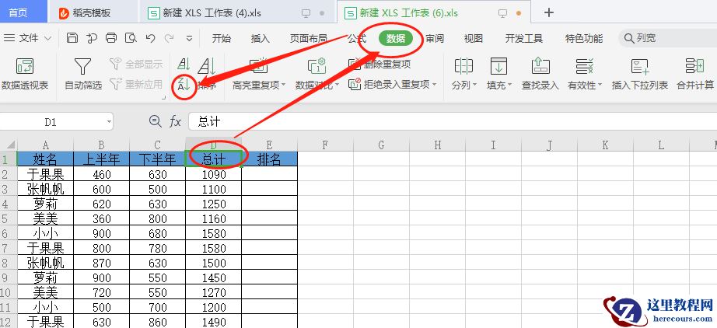Switch to the 特色功能 ribbon tab
This screenshot has height=328, width=717.
pyautogui.click(x=584, y=38)
